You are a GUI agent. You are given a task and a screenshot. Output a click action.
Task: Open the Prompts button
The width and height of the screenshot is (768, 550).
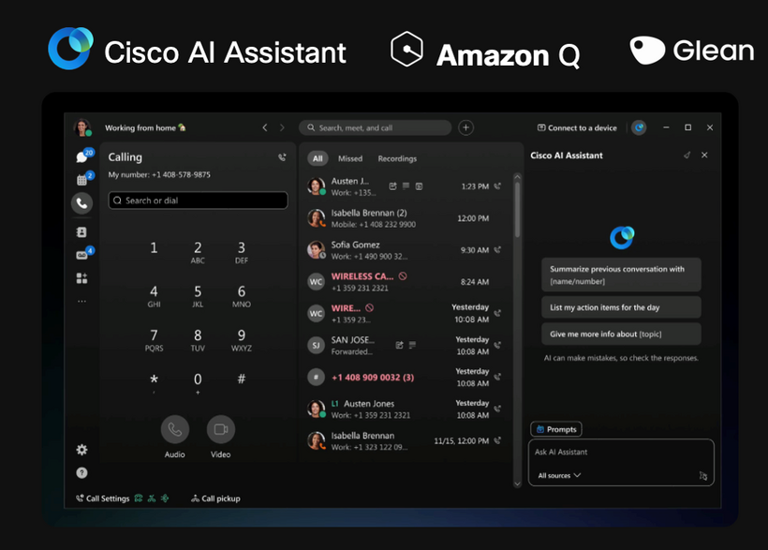(x=556, y=429)
